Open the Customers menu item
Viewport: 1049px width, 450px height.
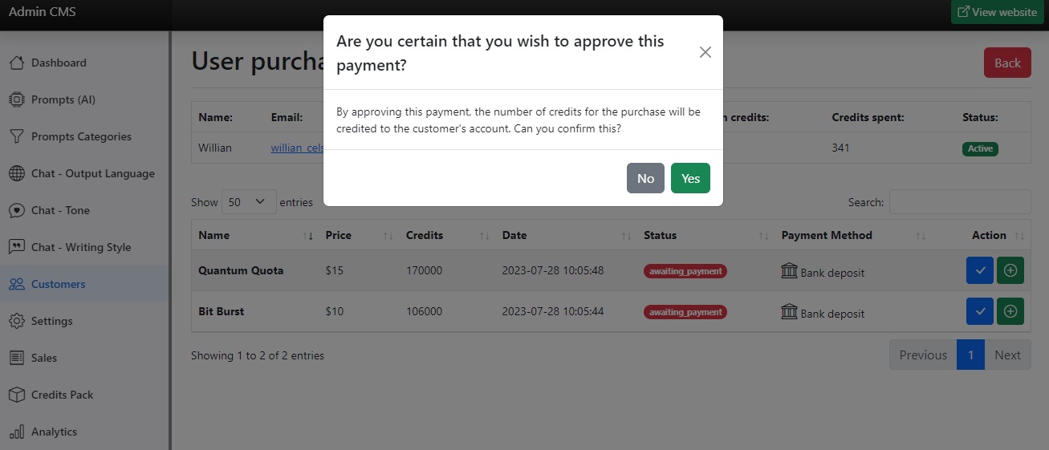pos(58,284)
